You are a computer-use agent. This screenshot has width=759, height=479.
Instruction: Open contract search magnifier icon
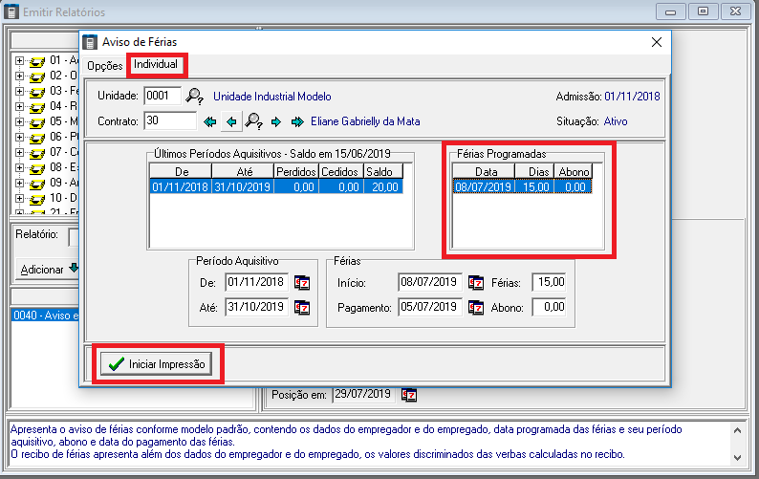[x=254, y=121]
